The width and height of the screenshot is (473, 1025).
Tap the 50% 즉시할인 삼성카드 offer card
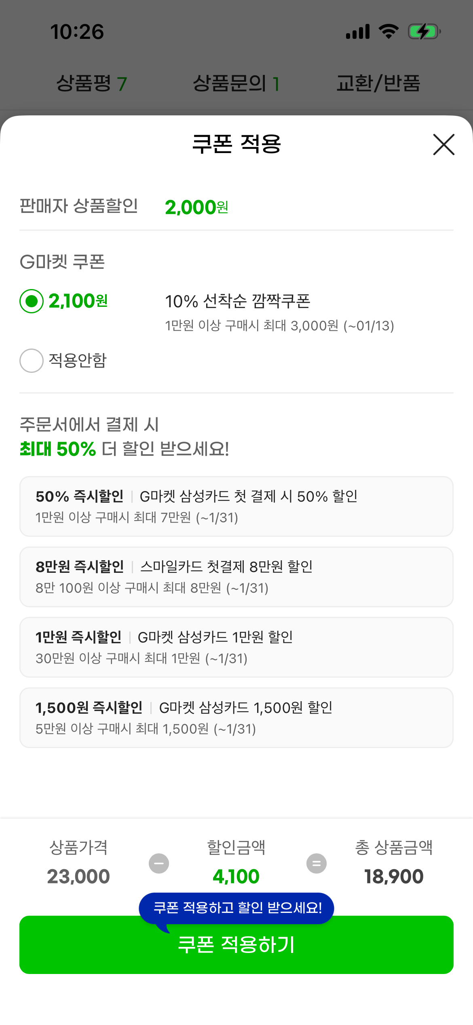coord(236,506)
